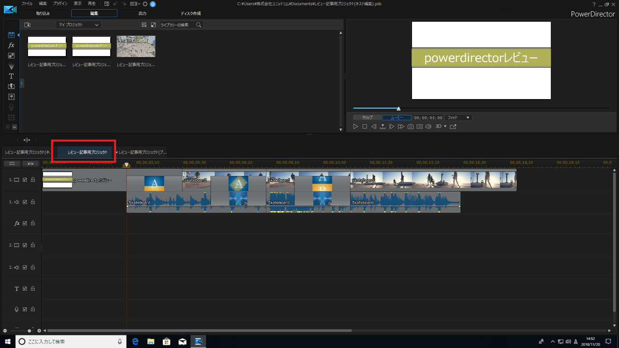Step to next frame
Screen dimensions: 619x348
(x=392, y=126)
